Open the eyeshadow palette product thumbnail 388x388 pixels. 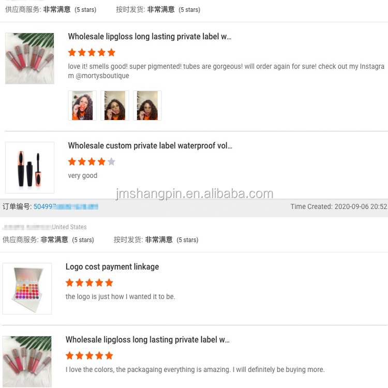tap(27, 289)
